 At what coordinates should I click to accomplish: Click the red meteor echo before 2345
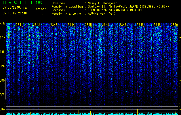pos(79,93)
